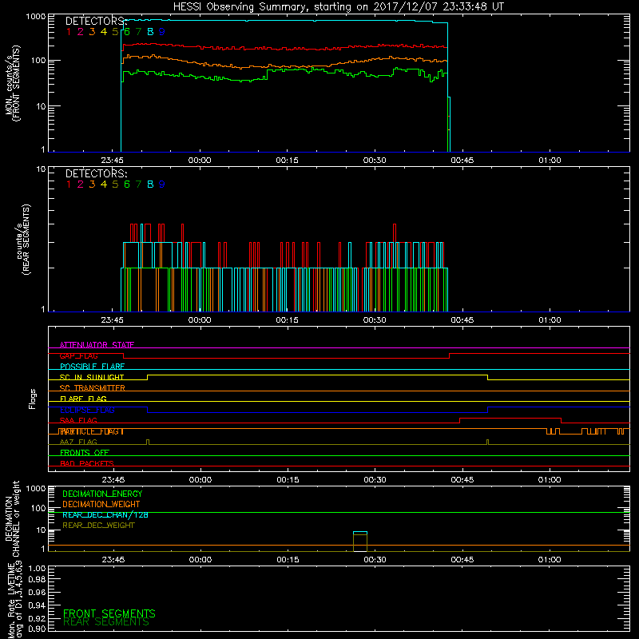Select the DETECTORS label in rear segments plot
Screen dimensions: 639x639
96,173
